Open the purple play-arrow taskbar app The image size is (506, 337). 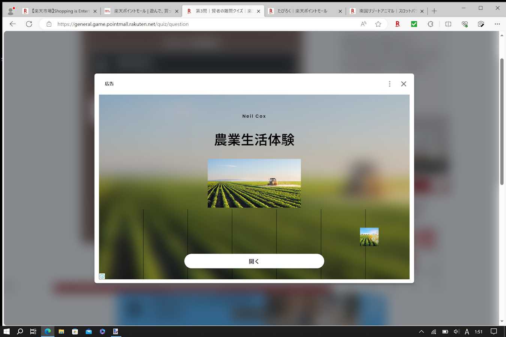pyautogui.click(x=102, y=331)
